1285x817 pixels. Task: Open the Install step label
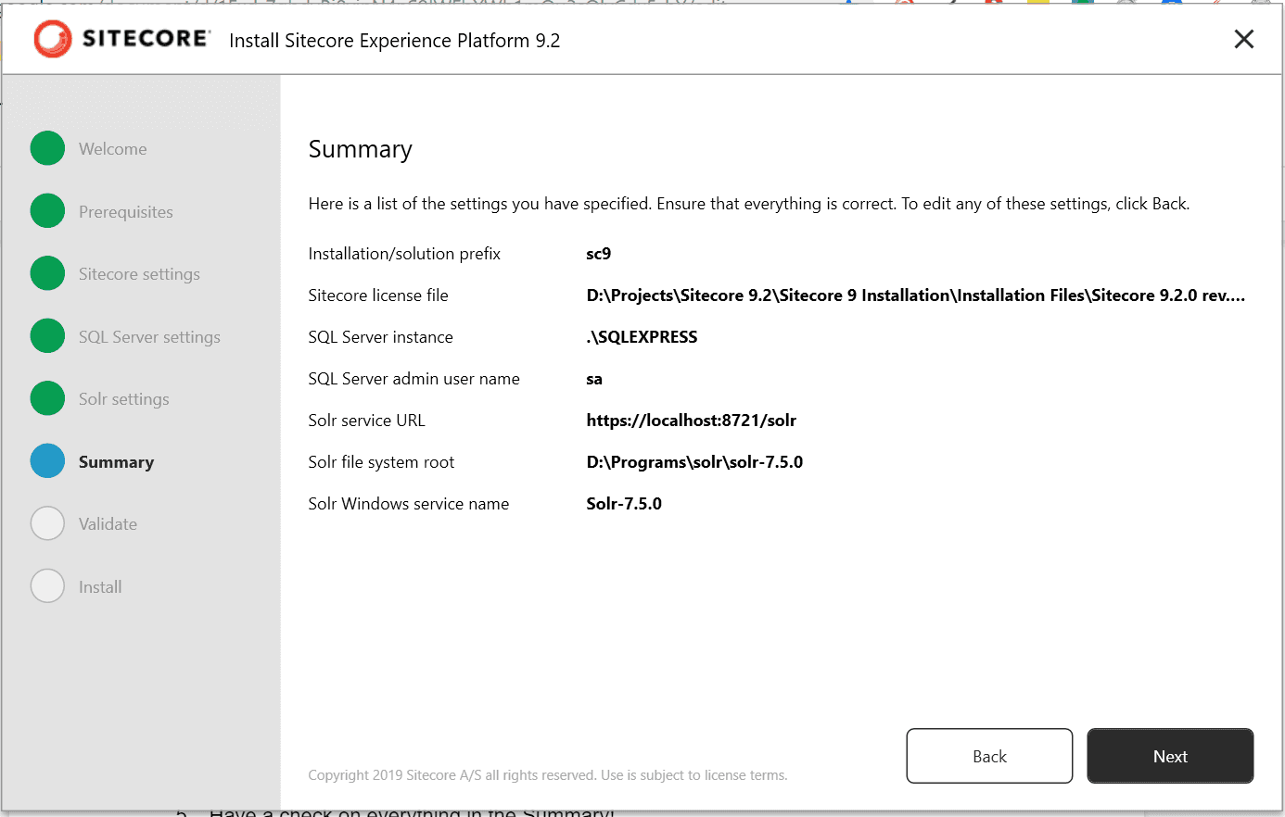(100, 587)
